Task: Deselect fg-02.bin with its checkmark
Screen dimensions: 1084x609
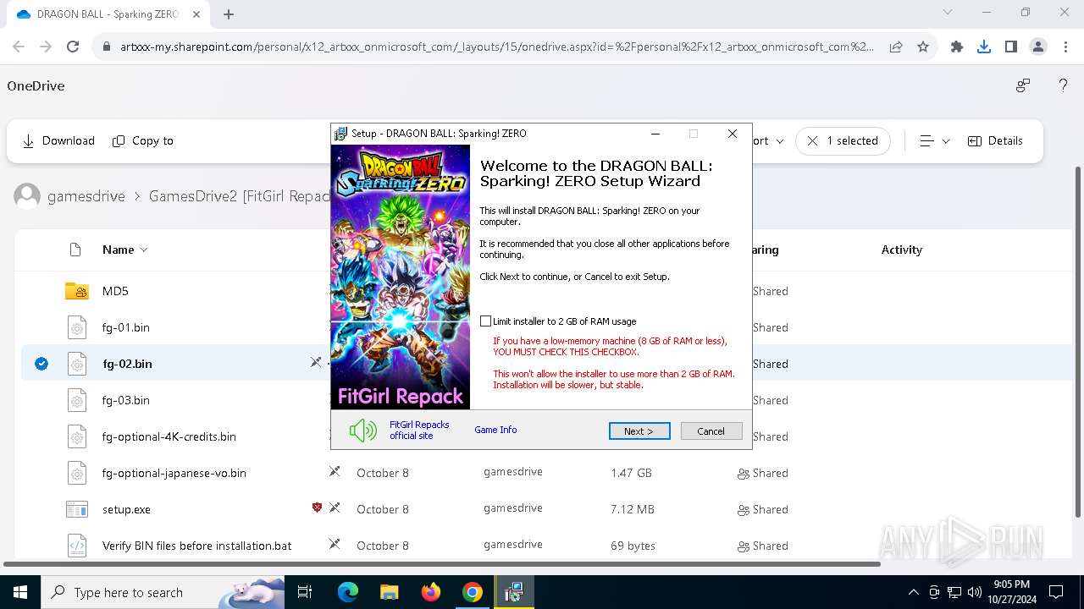Action: [x=41, y=364]
